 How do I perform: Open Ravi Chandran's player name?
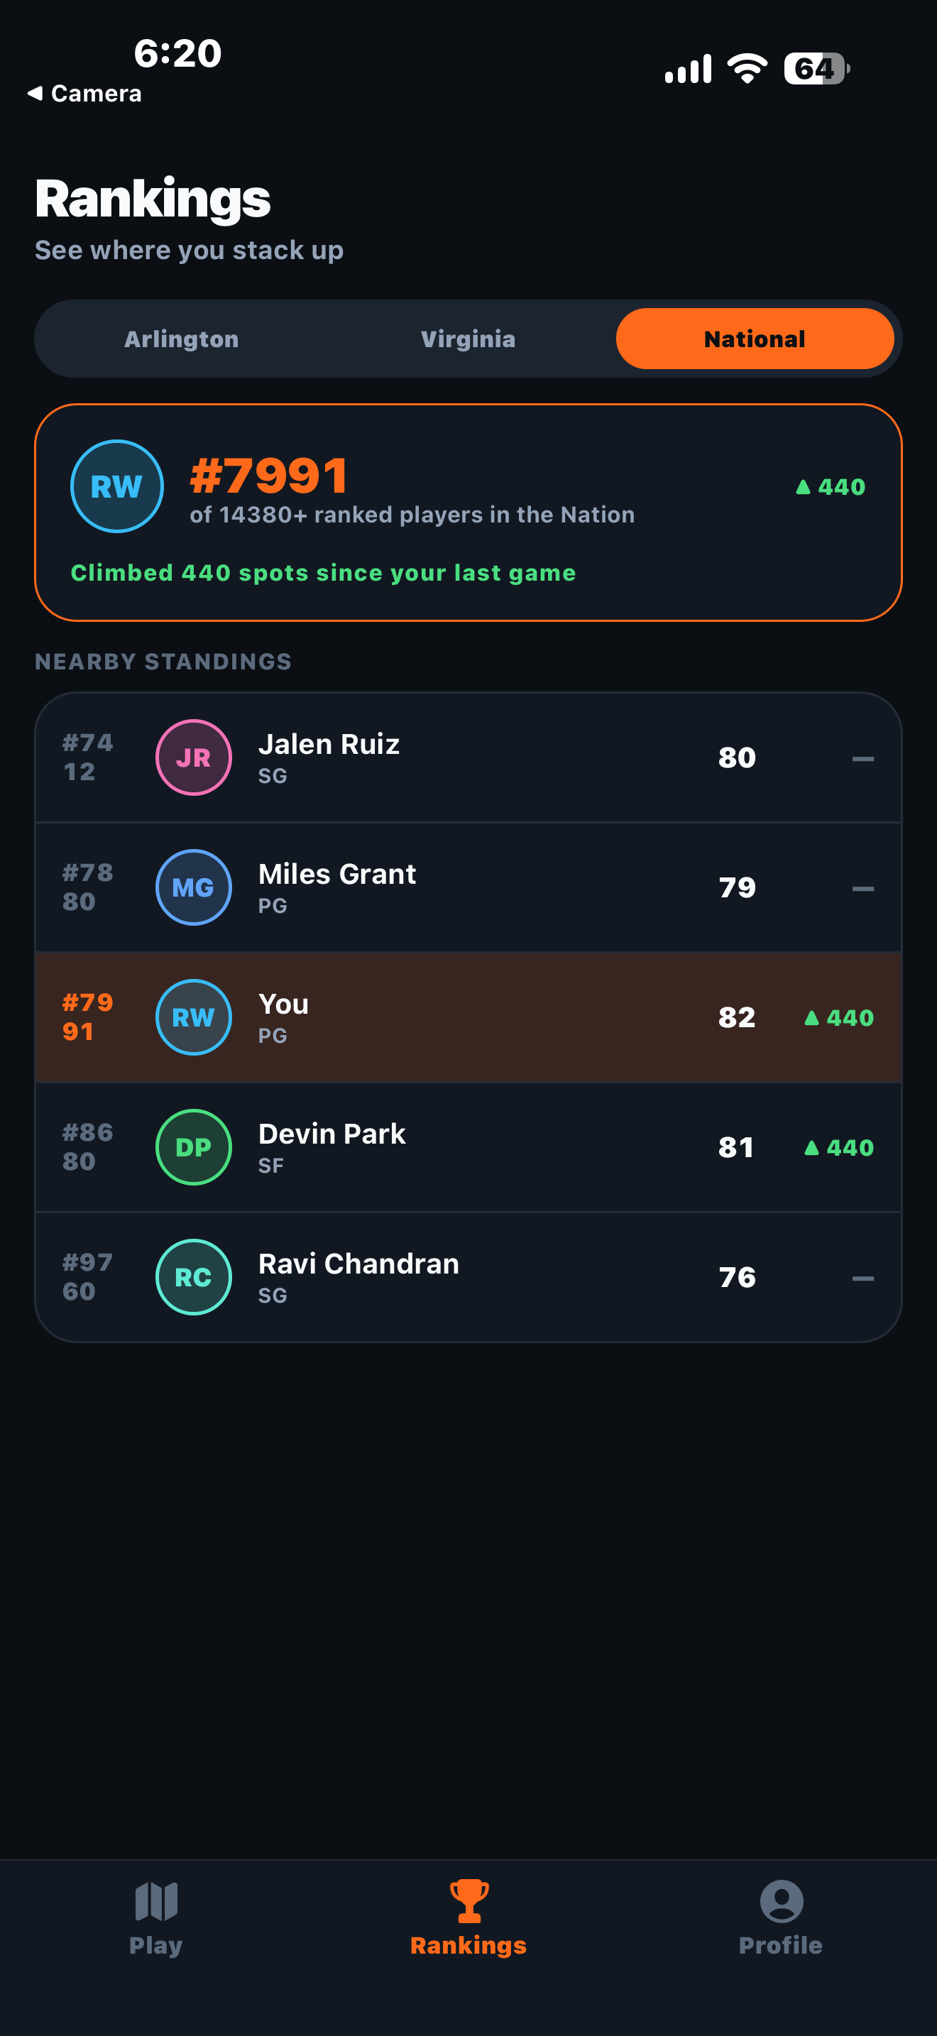(358, 1264)
